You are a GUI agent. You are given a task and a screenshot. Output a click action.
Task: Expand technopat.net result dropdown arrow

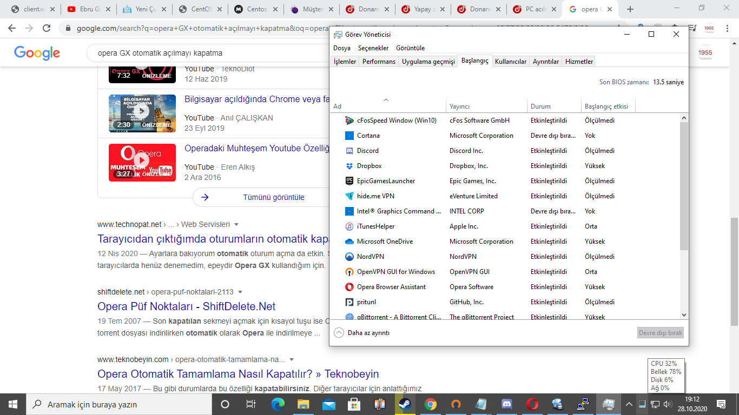click(236, 224)
